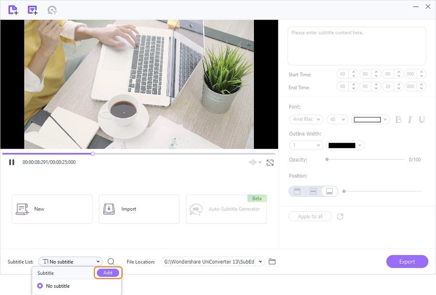Set subtitle position to middle
The height and width of the screenshot is (295, 436).
[x=313, y=191]
